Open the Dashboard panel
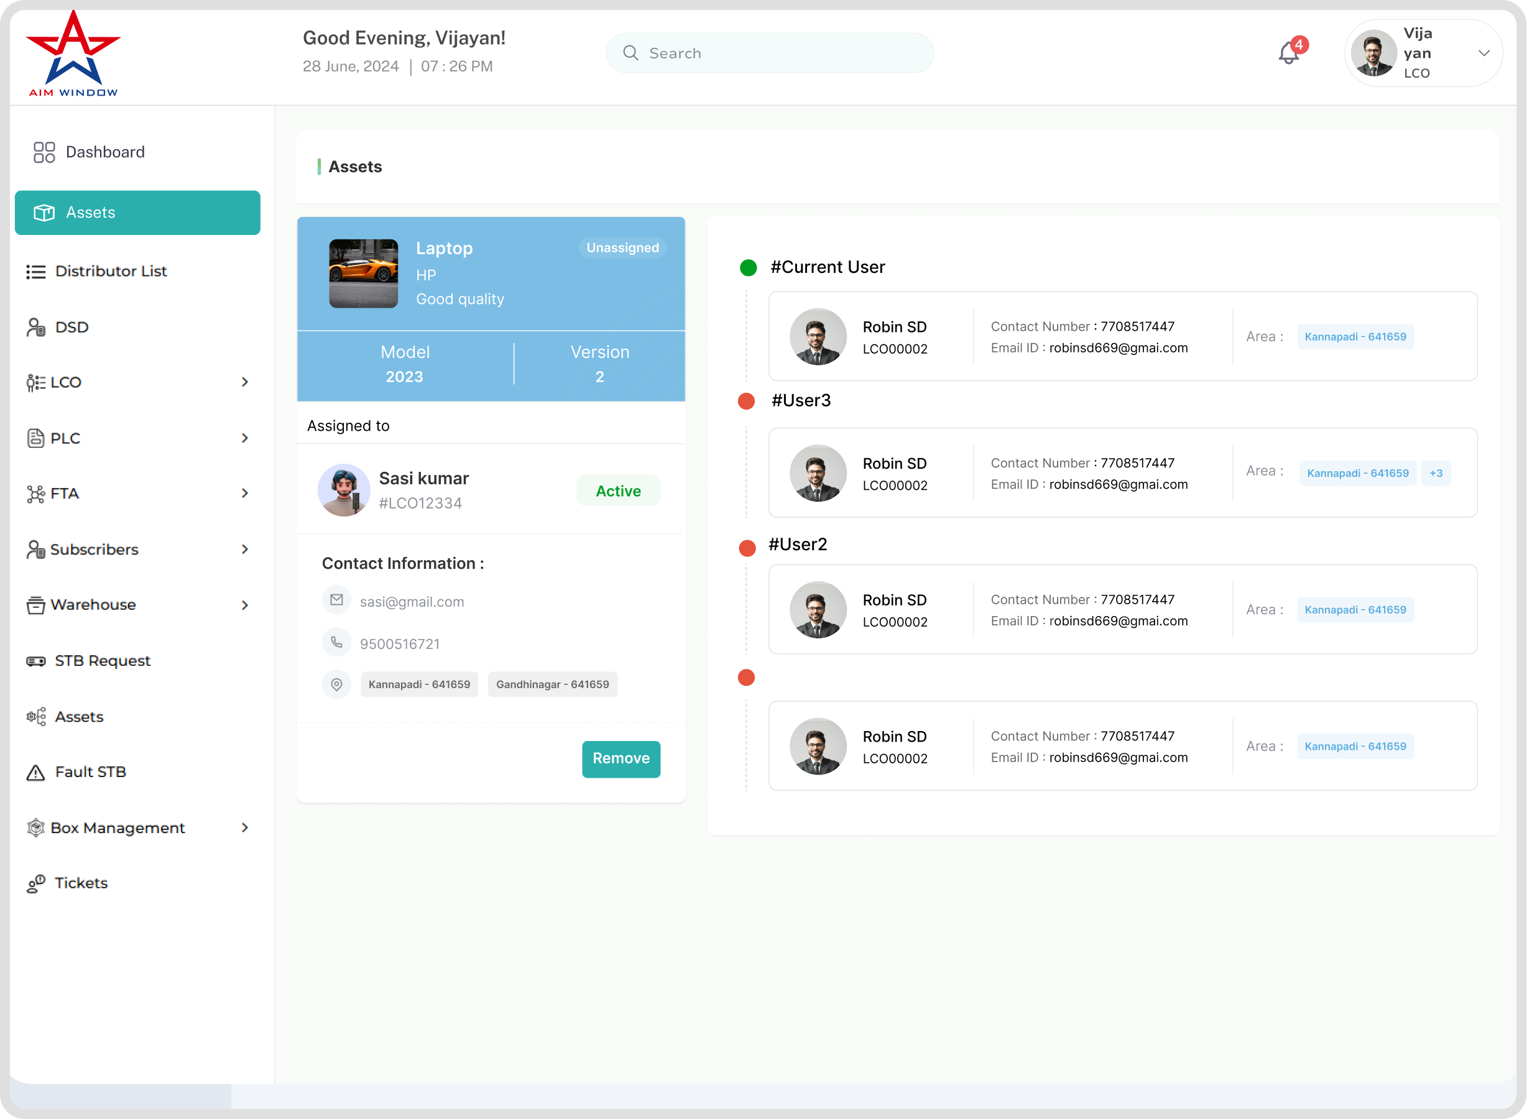 (104, 152)
